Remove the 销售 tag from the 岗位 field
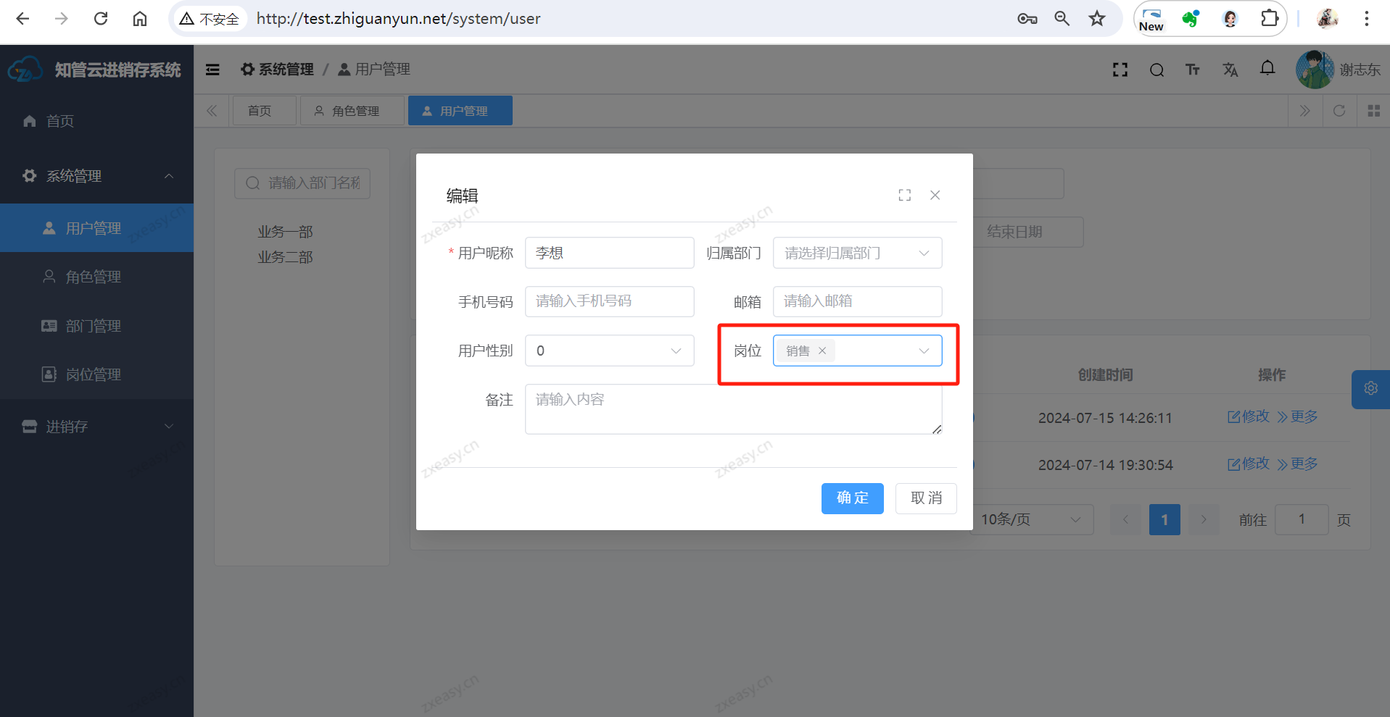 tap(822, 351)
